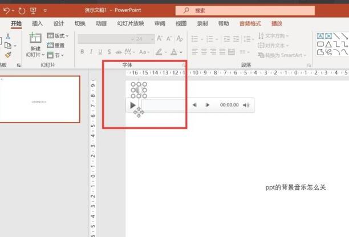Open the 字体 font dialog launcher
Viewport: 349px width, 237px height.
pos(184,65)
